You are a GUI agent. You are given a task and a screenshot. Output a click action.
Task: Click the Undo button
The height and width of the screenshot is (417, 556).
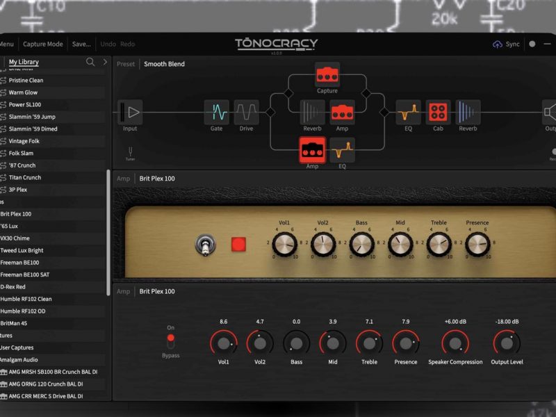tap(108, 44)
